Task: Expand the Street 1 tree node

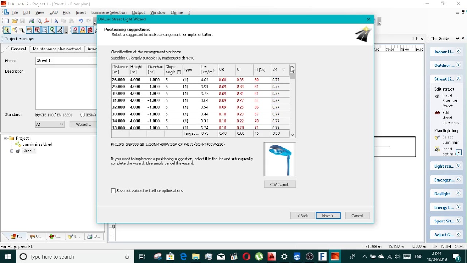Action: click(12, 151)
